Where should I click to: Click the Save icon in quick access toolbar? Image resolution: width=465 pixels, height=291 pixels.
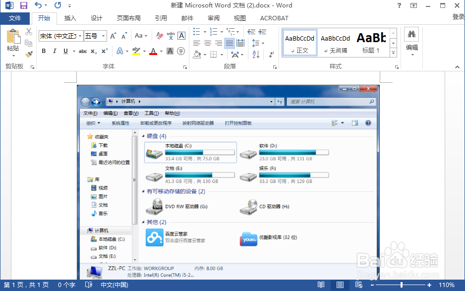[x=23, y=6]
